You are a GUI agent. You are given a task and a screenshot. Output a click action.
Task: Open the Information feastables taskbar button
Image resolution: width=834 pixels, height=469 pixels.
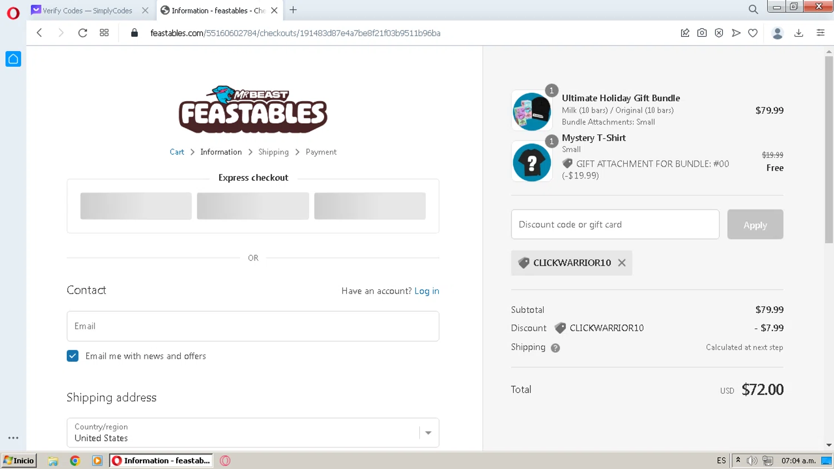(x=161, y=461)
